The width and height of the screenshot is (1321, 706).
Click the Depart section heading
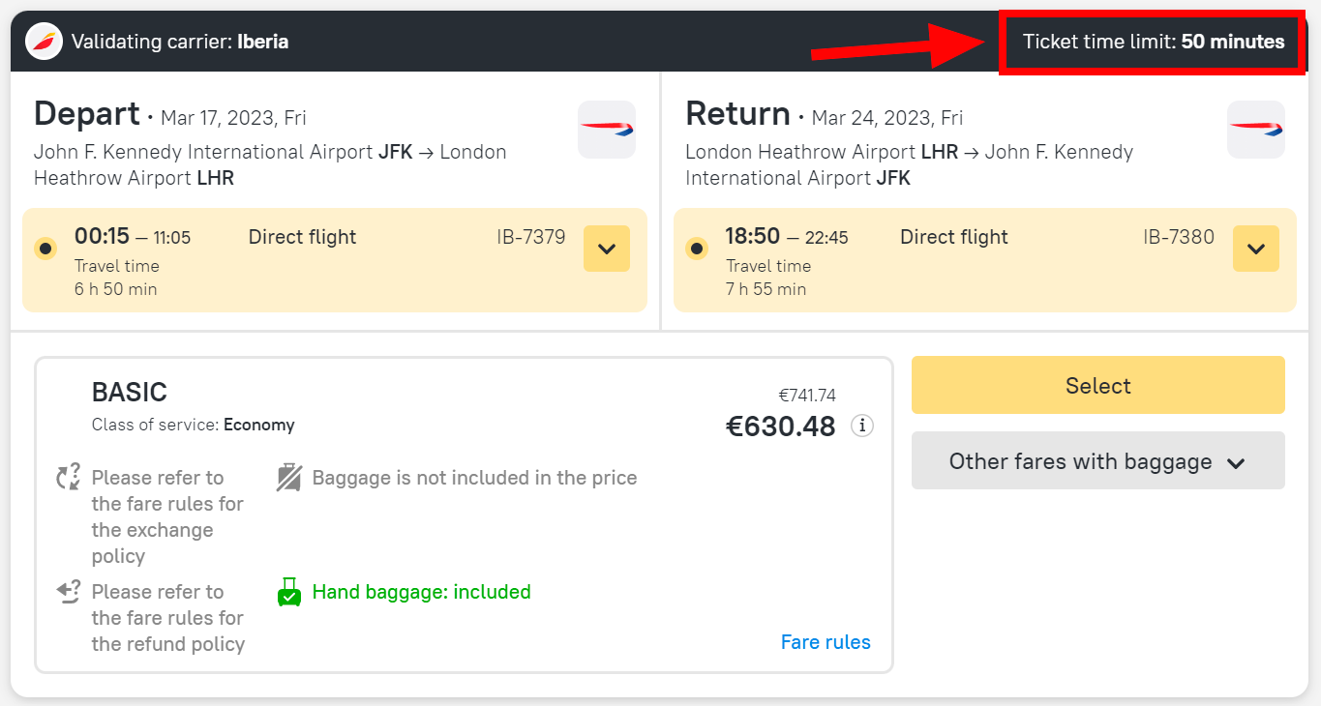87,114
